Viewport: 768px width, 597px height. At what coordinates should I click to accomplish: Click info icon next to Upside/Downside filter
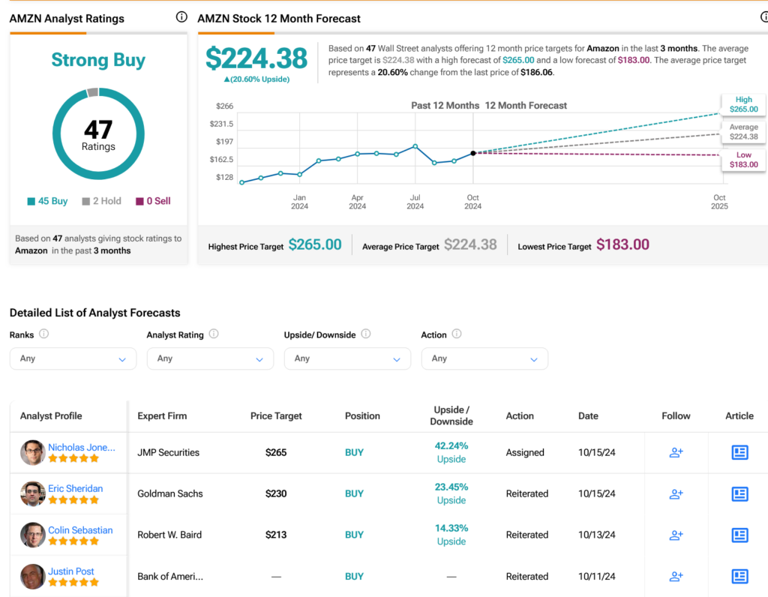(365, 334)
